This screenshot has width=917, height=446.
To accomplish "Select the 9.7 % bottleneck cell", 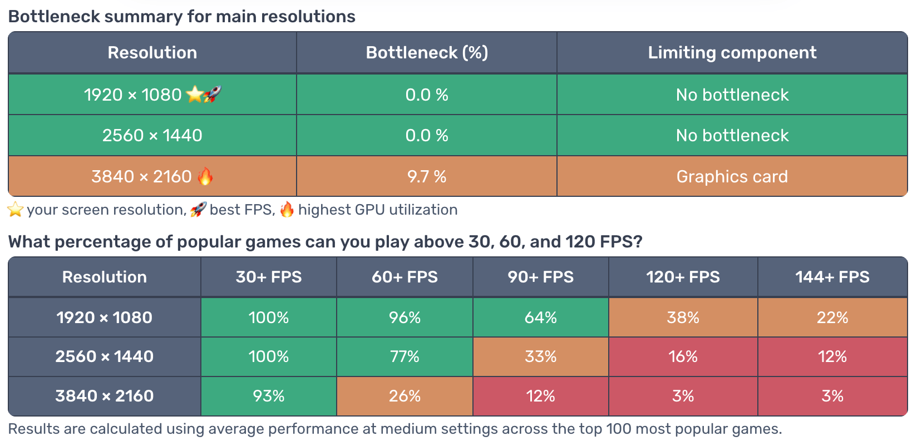I will coord(427,176).
